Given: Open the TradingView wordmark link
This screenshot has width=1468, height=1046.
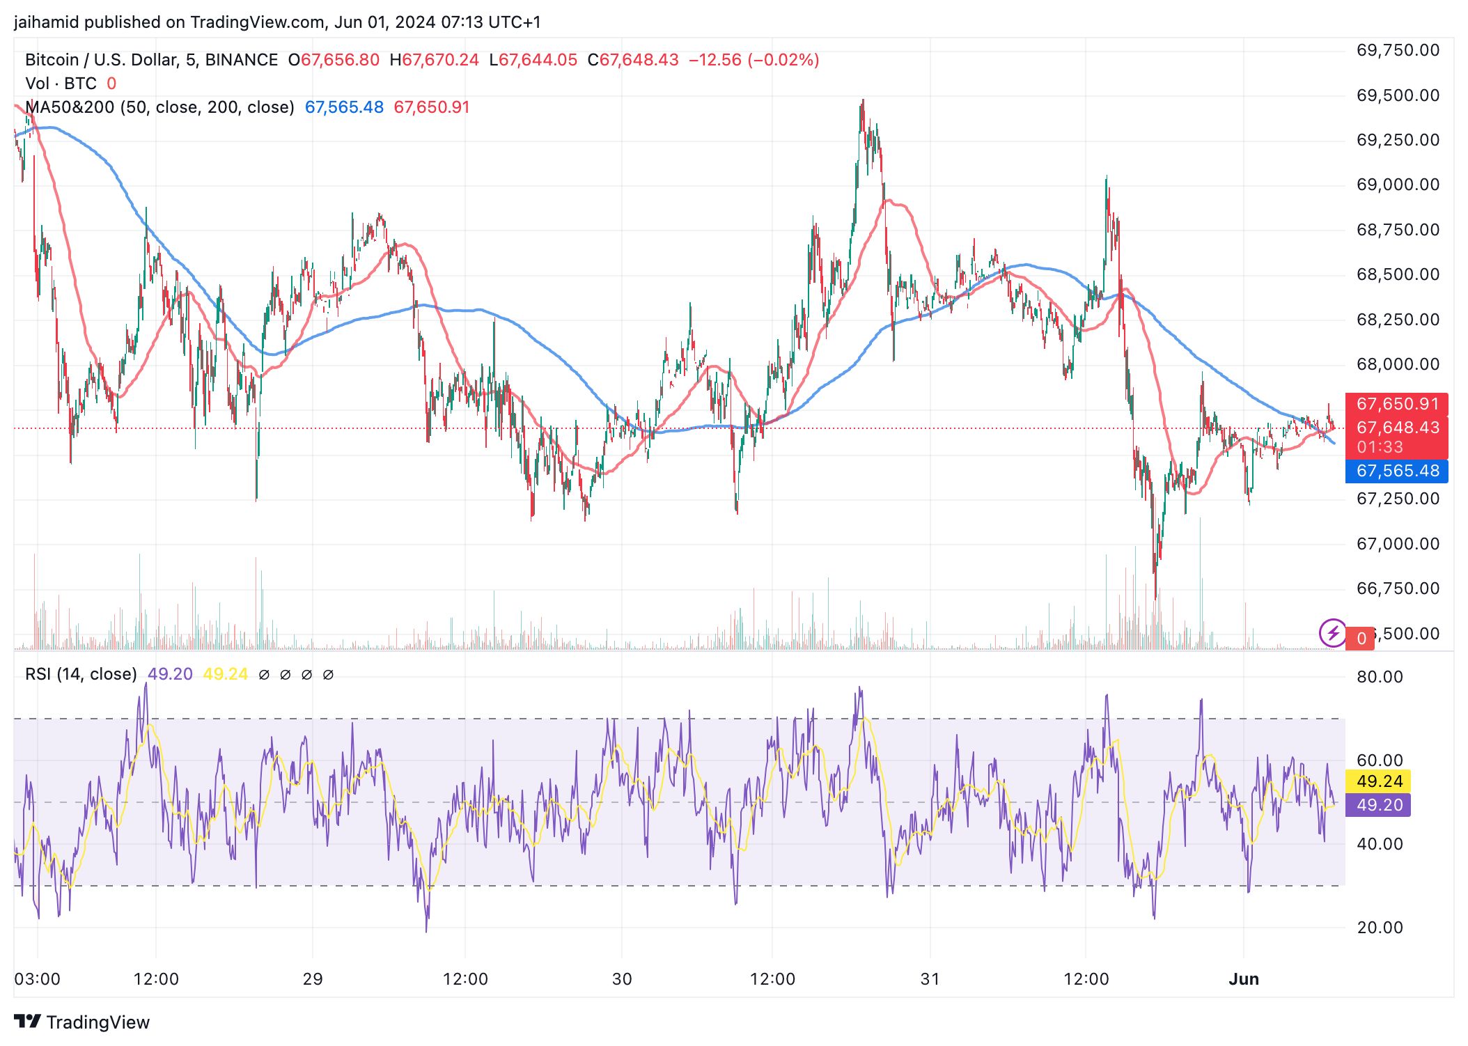Looking at the screenshot, I should tap(97, 1022).
